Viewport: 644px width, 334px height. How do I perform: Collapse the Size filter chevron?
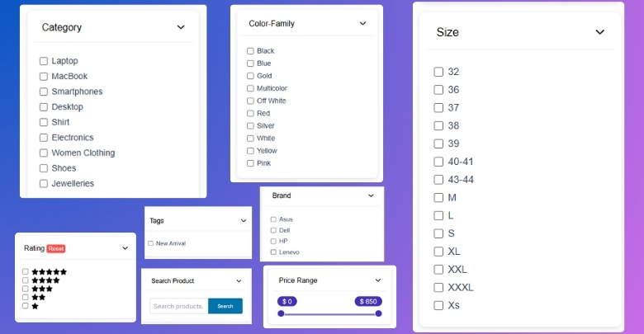(x=600, y=32)
